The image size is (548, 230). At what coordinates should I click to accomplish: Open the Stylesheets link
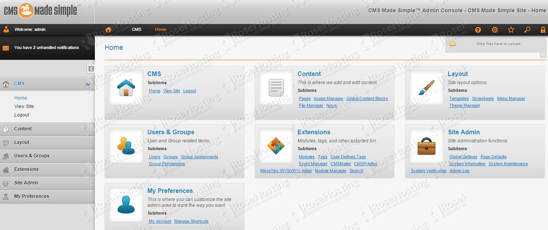point(483,99)
